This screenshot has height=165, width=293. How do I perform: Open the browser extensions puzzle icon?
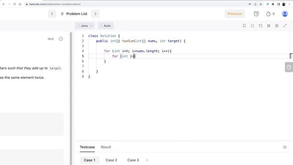[x=273, y=4]
